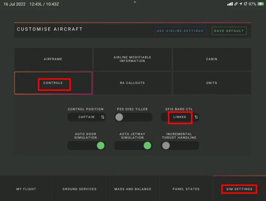Click the SAVE DEFAULT button
Viewport: 266px width, 201px height.
[x=229, y=31]
